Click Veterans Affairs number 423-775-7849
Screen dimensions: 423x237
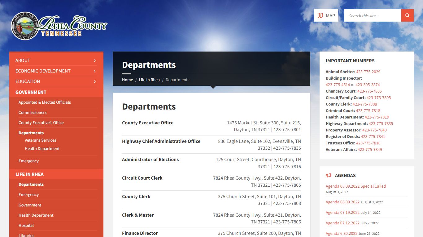[x=370, y=149]
